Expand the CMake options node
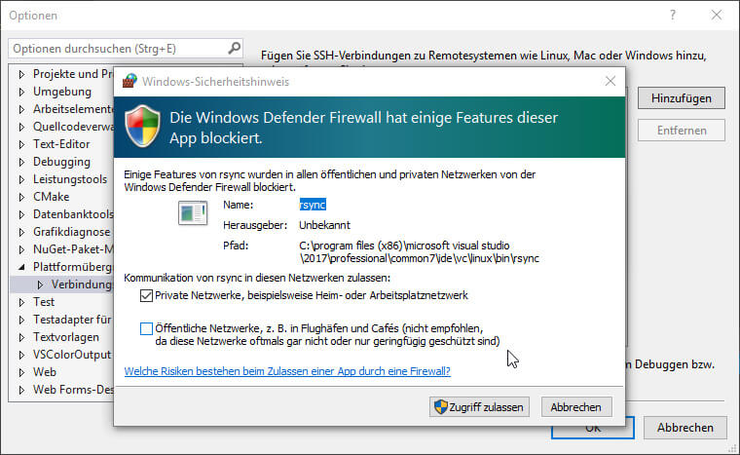Screen dimensions: 740x455 pos(23,197)
